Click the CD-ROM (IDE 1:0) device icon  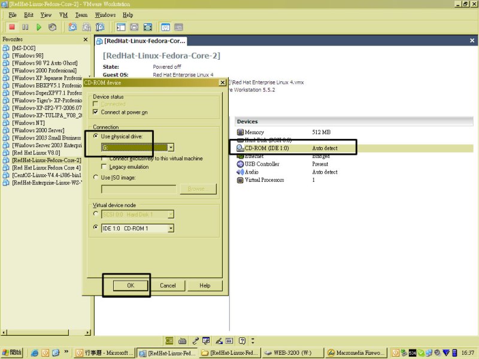[x=240, y=148]
